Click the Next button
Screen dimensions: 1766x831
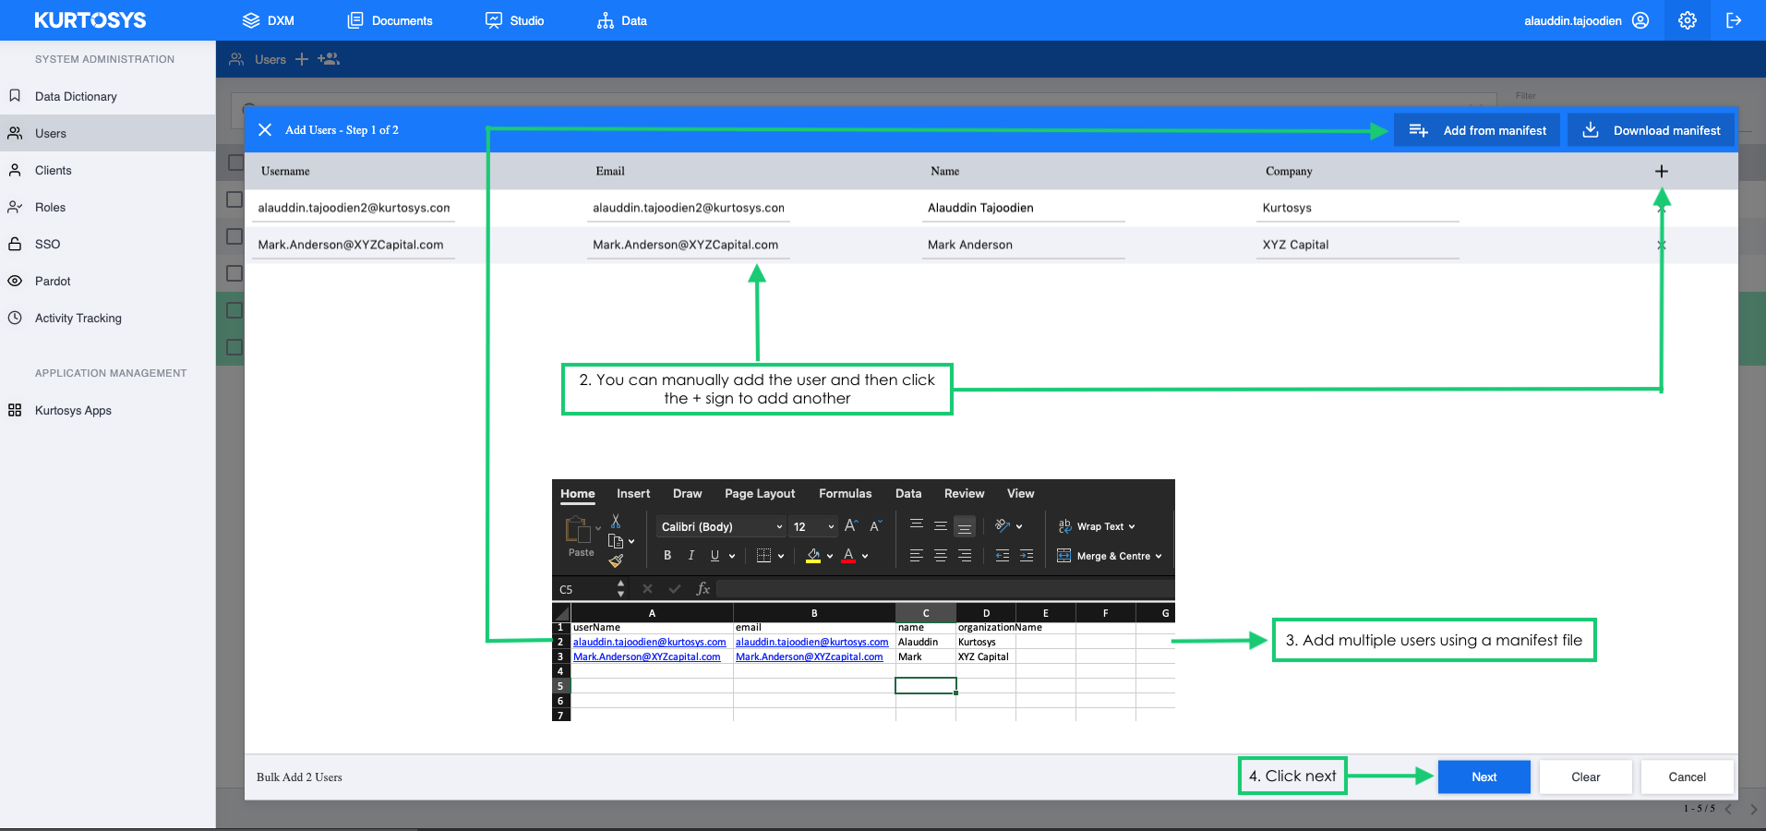1484,777
